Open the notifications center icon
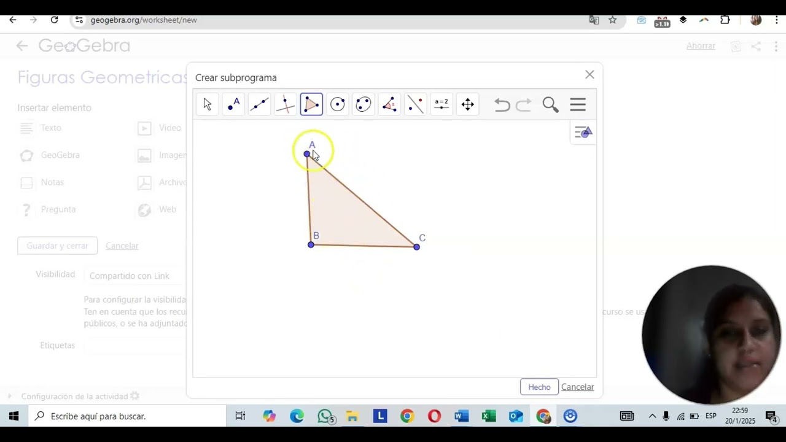This screenshot has width=786, height=442. coord(771,416)
